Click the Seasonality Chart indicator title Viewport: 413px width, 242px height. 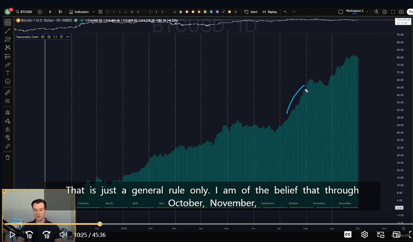click(27, 37)
